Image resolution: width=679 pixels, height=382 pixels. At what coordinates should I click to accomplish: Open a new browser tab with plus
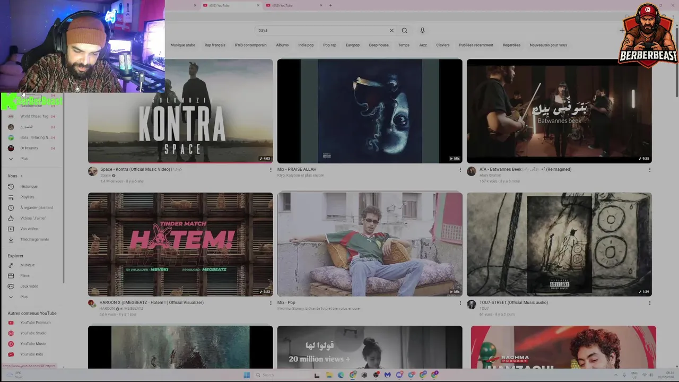330,5
